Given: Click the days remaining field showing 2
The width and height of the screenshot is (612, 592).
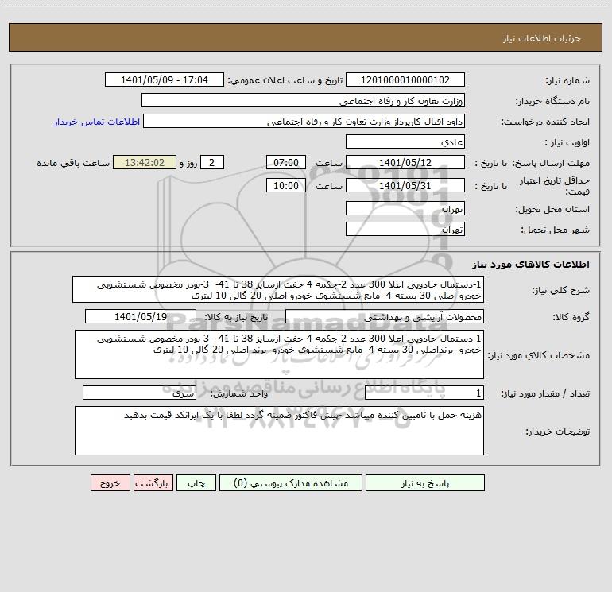Looking at the screenshot, I should coord(212,162).
